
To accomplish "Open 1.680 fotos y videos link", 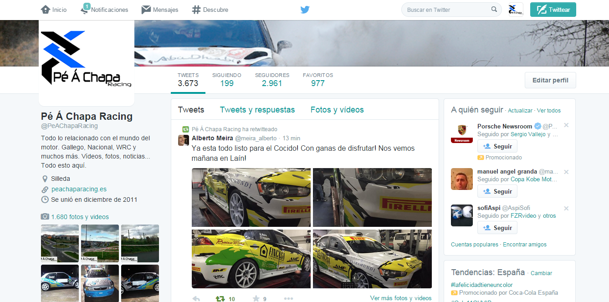I will 80,217.
